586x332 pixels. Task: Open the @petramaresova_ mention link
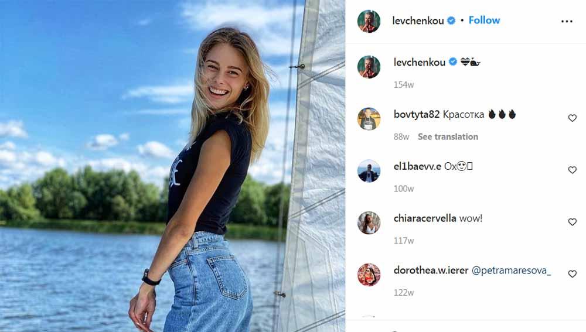point(511,272)
